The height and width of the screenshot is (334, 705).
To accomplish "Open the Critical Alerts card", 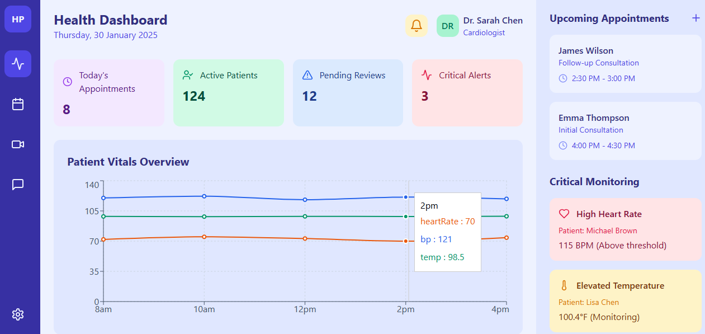I will click(x=467, y=93).
